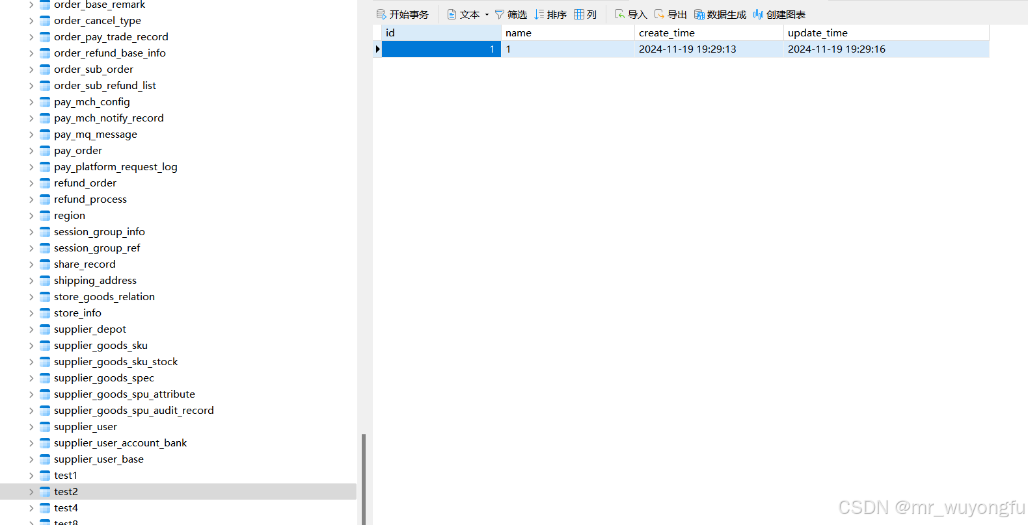Click the cell 2024-11-19 19:29:13

[709, 49]
